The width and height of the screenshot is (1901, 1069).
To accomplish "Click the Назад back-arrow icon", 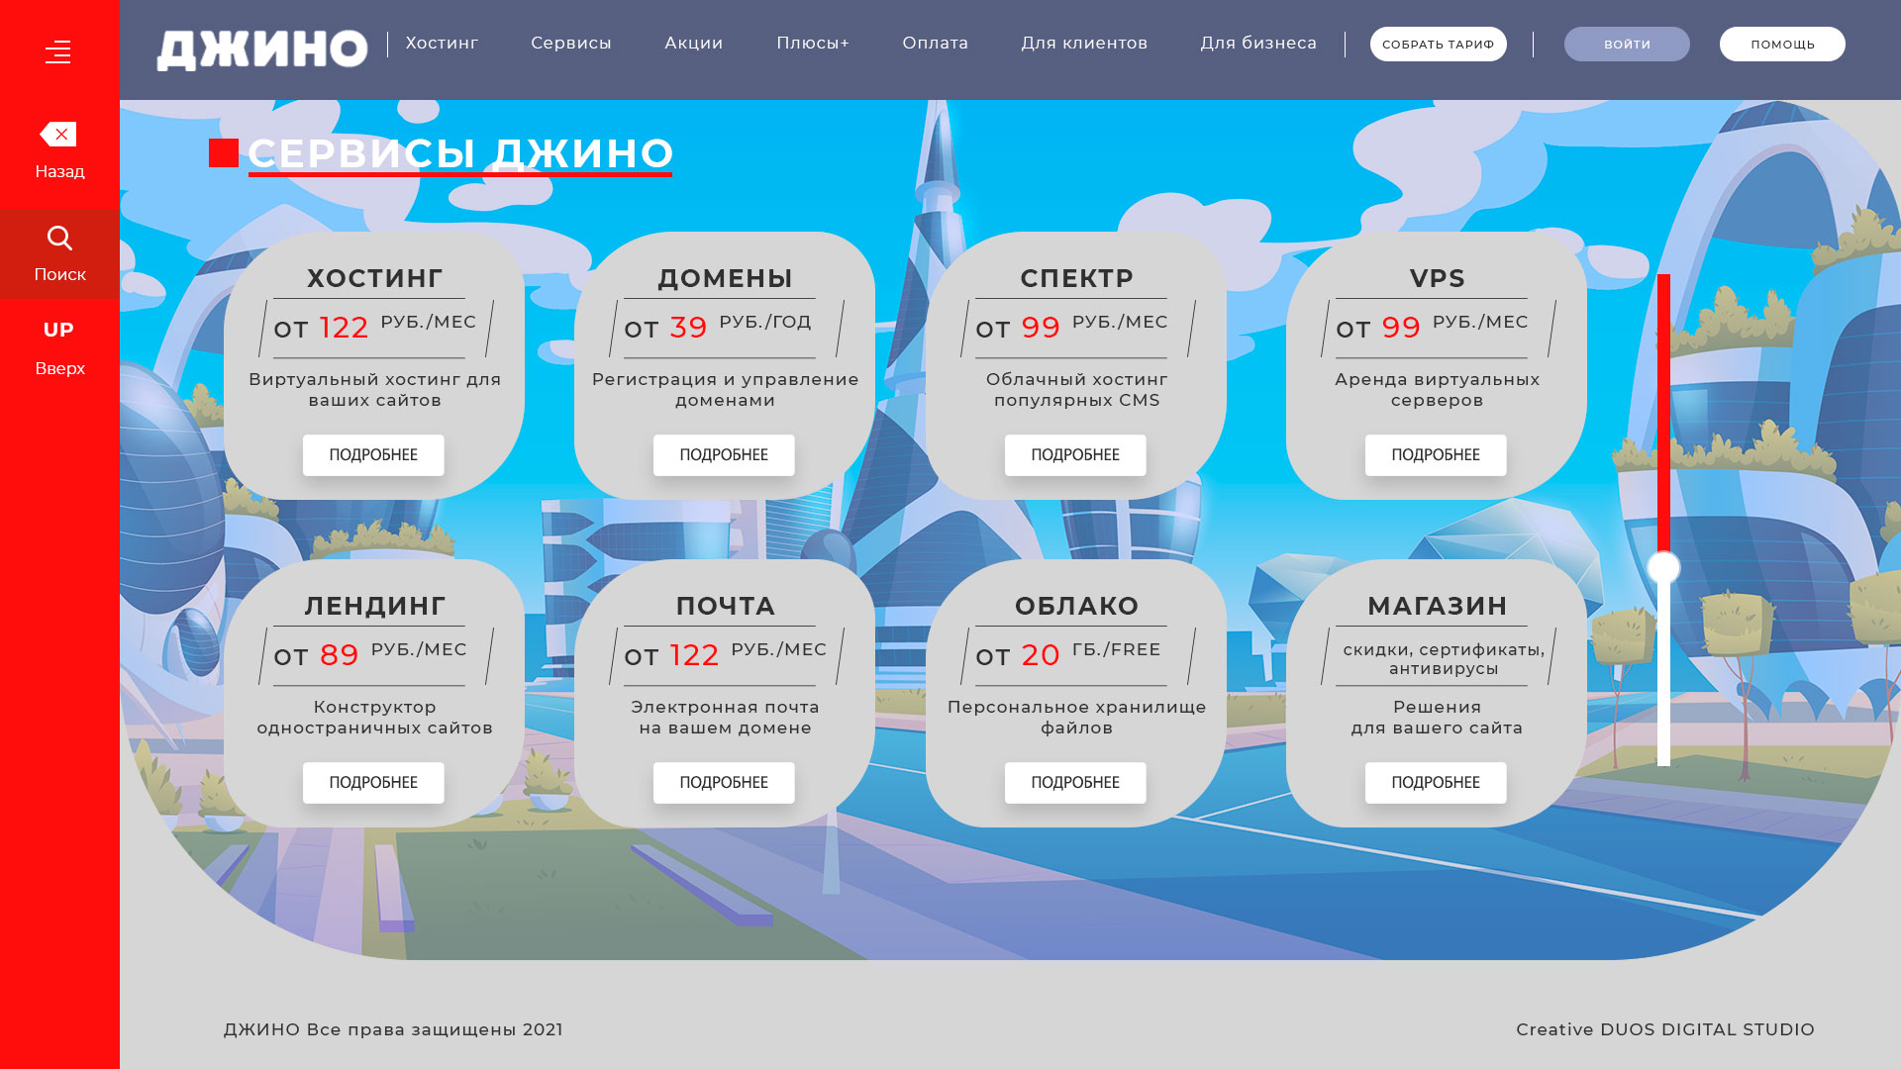I will [58, 134].
